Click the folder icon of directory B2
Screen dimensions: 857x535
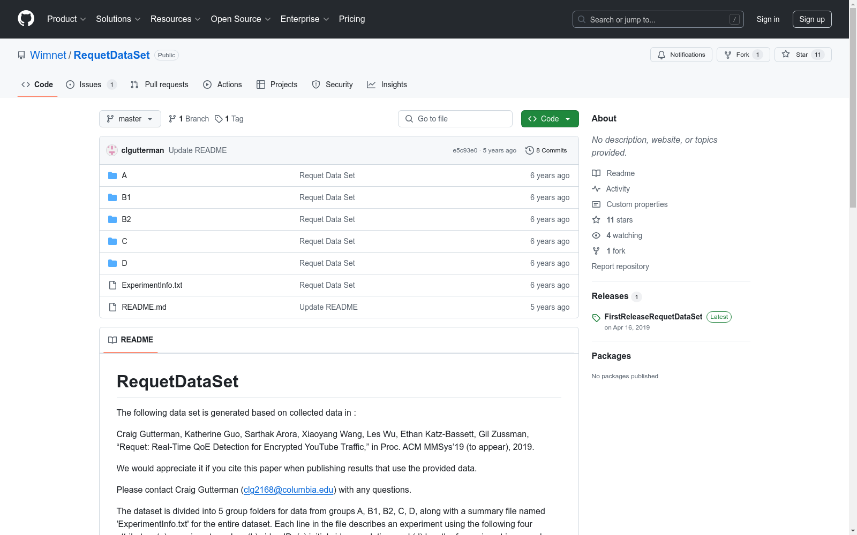112,219
